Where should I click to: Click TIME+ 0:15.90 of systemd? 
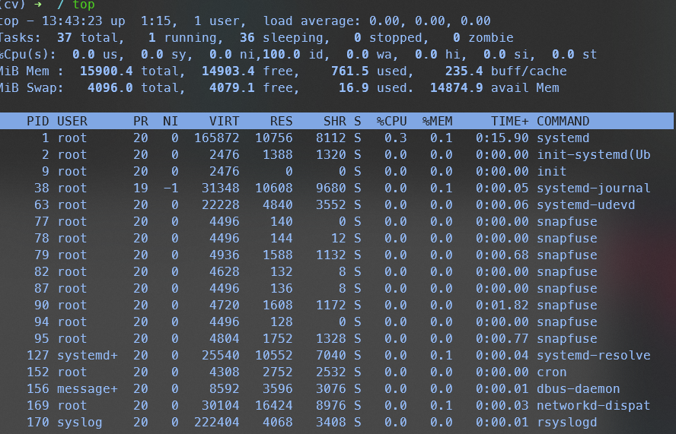click(502, 138)
